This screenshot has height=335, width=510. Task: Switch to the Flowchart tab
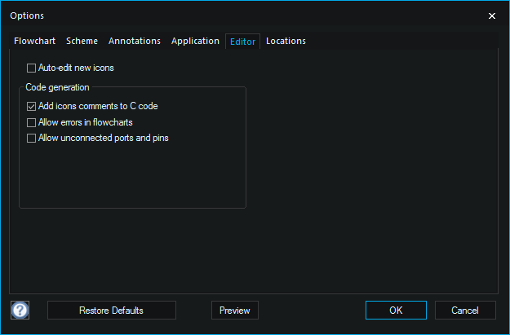(x=35, y=41)
